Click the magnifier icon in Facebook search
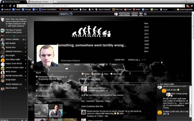 (71, 13)
